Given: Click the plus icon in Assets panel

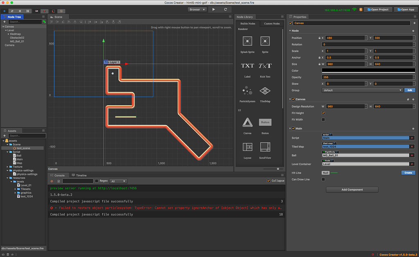Looking at the screenshot, I should [x=4, y=136].
